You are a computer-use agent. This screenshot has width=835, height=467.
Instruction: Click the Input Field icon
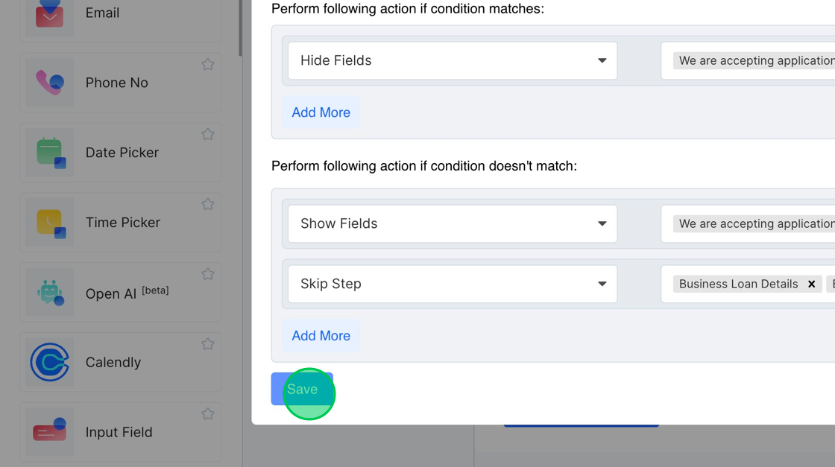[x=49, y=432]
